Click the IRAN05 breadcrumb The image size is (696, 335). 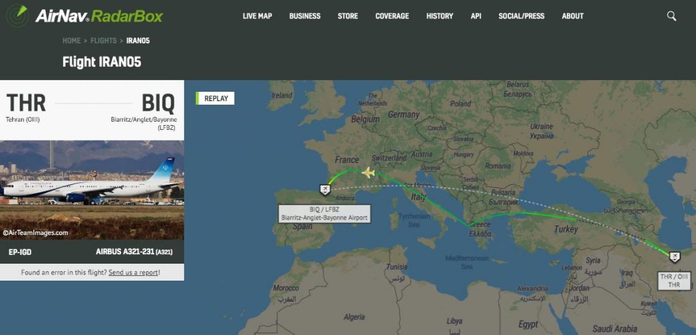[x=138, y=41]
